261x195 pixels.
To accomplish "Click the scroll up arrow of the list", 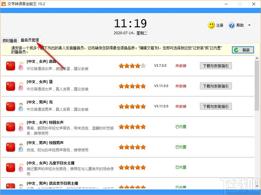I will 257,58.
